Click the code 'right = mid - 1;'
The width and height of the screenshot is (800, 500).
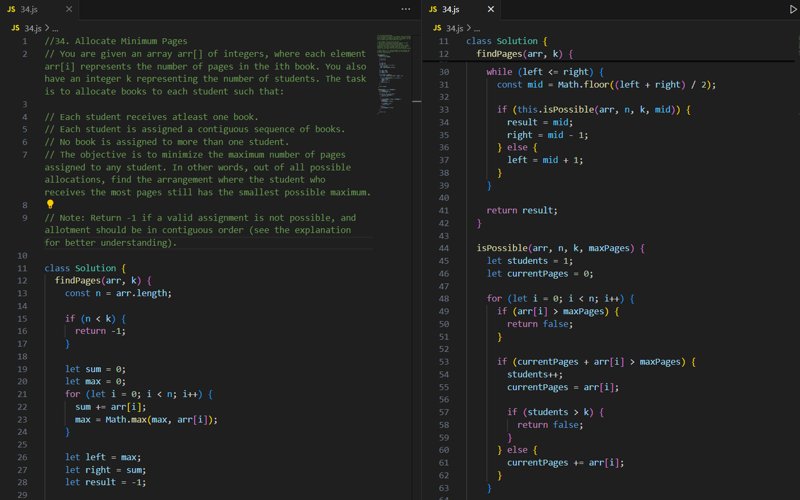point(547,135)
